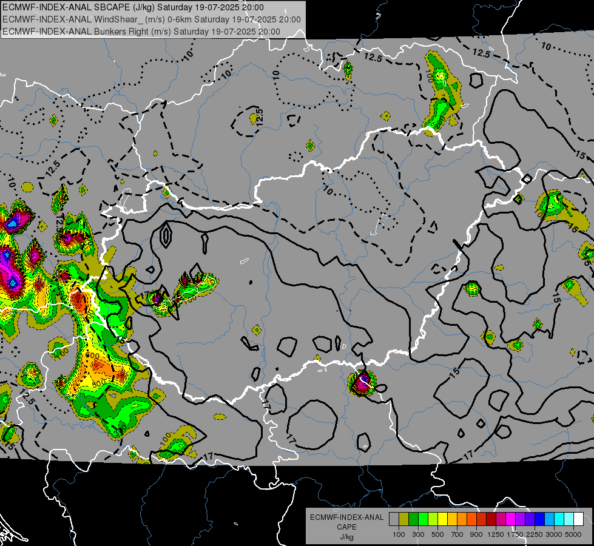Click the dark green legend swatch before 300

coord(413,519)
